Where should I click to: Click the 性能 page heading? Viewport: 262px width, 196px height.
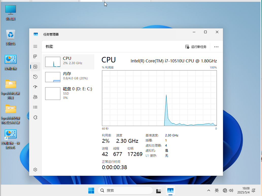pos(49,47)
